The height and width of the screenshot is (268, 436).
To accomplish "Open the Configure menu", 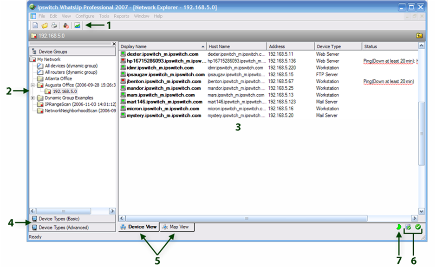I will (85, 16).
